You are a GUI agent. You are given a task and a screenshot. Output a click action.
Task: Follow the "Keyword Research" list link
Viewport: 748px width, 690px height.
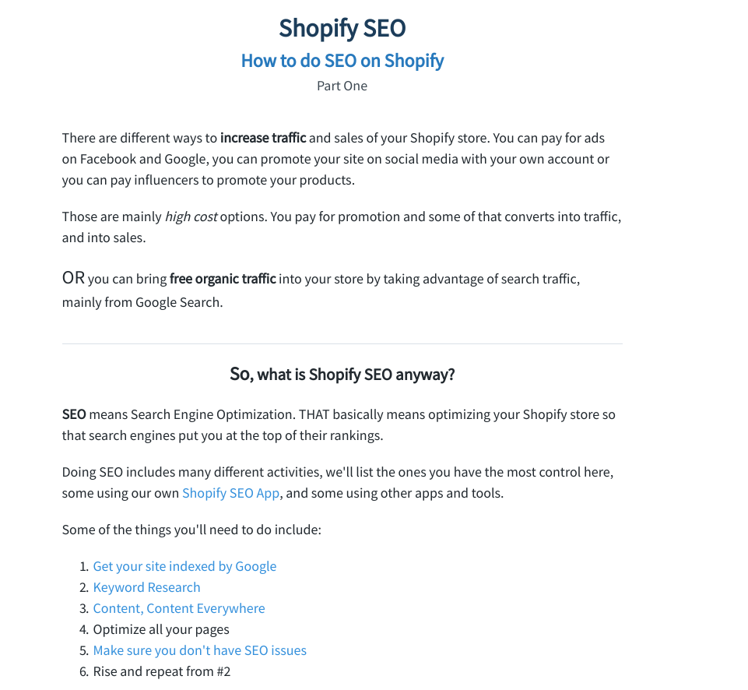146,587
